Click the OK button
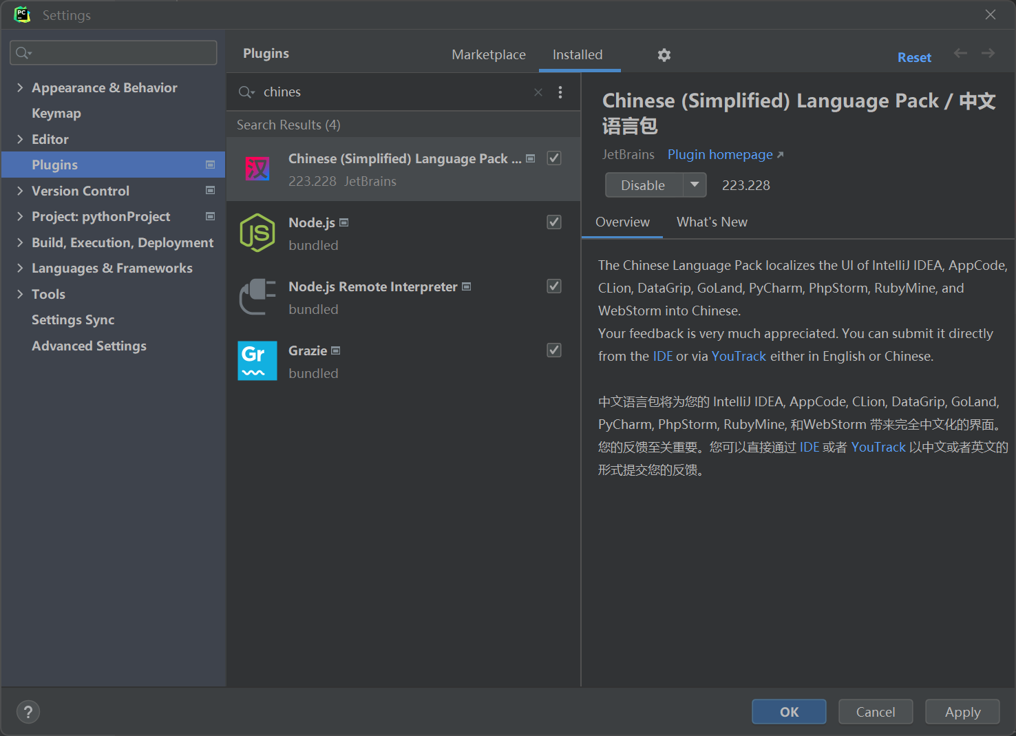1016x736 pixels. 789,712
